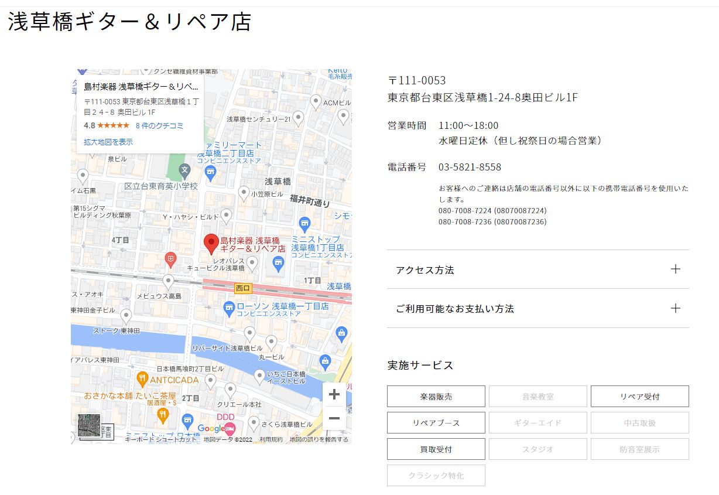
Task: Click the ANTCICADA restaurant icon
Action: coord(141,378)
